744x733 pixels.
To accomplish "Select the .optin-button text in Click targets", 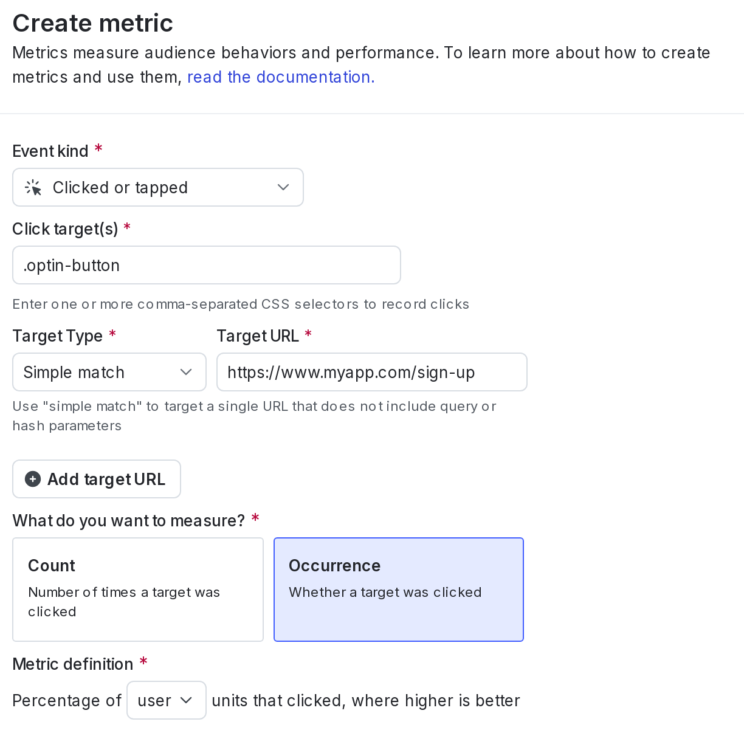I will [71, 265].
